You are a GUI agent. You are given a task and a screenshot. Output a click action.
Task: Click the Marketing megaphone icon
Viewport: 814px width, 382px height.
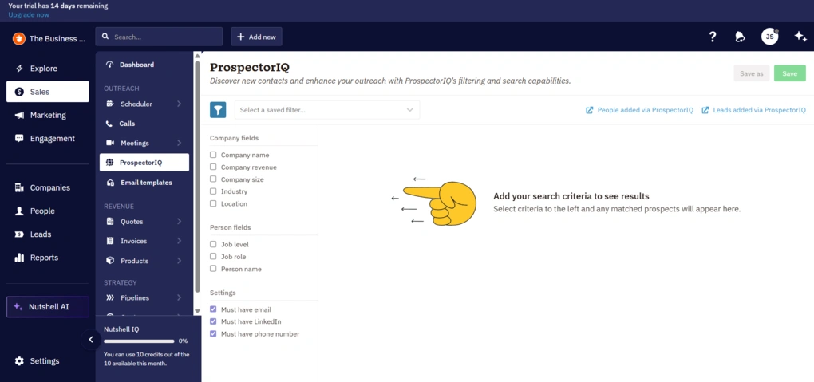click(x=19, y=115)
